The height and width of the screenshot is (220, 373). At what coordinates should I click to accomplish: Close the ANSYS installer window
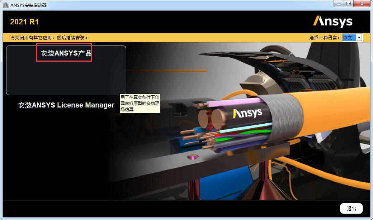pyautogui.click(x=362, y=4)
